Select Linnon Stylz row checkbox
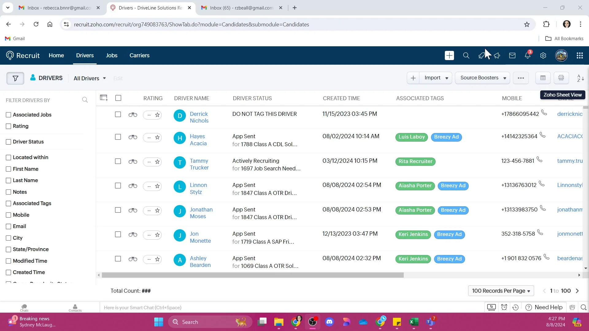Viewport: 589px width, 331px height. [118, 186]
